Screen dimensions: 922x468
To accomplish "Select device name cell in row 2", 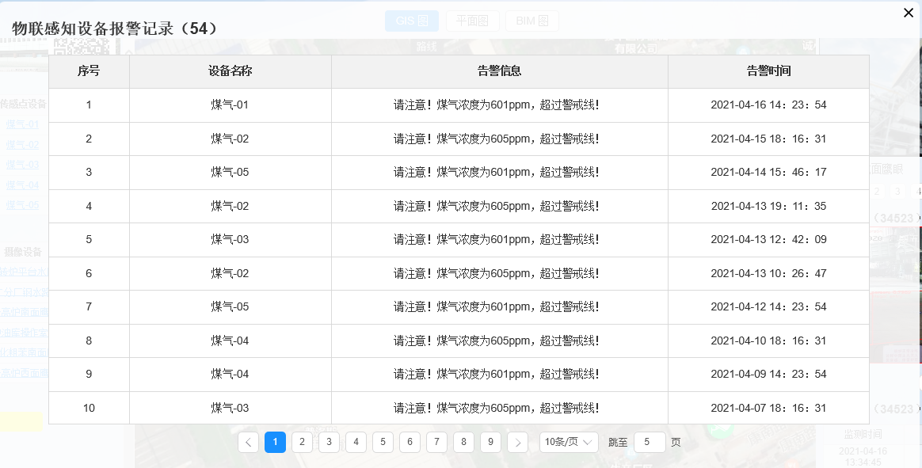I will [230, 139].
